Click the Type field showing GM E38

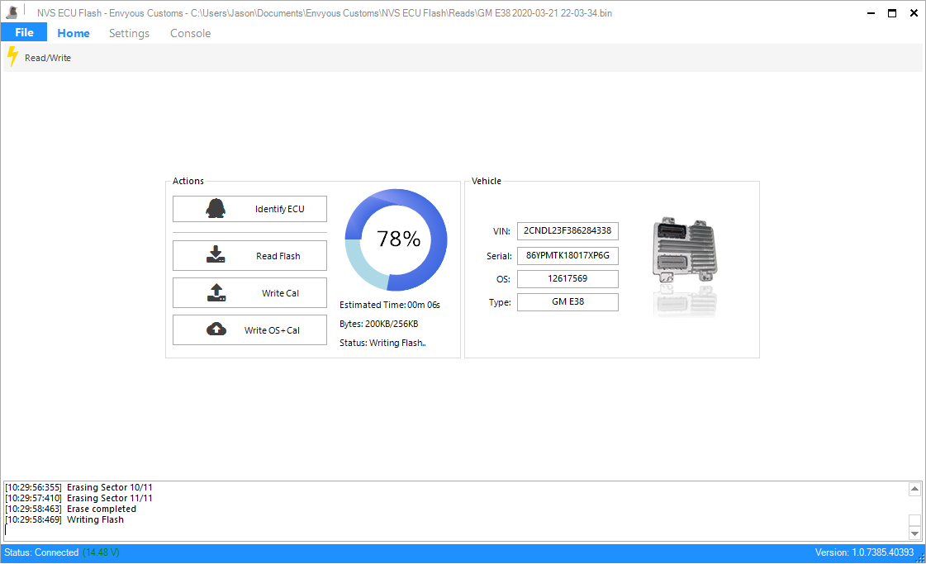(567, 301)
